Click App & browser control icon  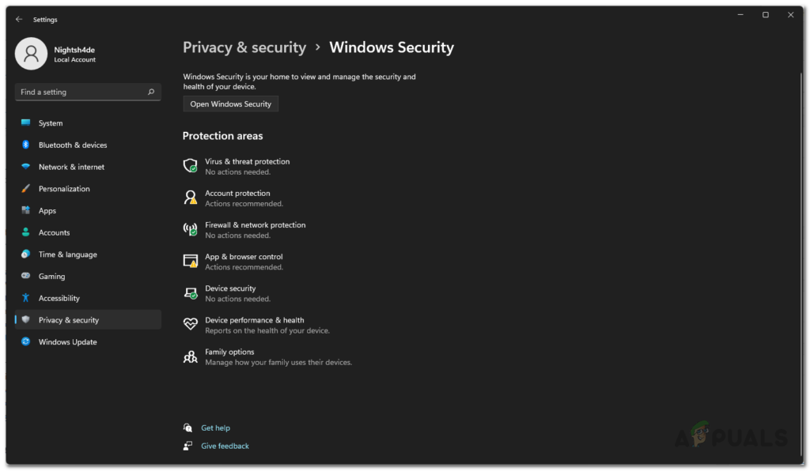190,261
